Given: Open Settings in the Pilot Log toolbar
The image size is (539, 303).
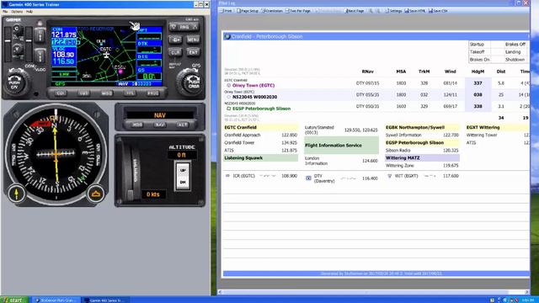Looking at the screenshot, I should tap(393, 11).
